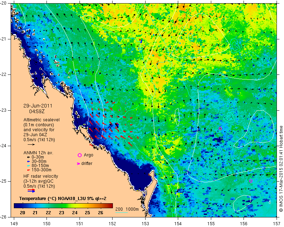Click the 29-Jun-2011 date label

[38, 106]
